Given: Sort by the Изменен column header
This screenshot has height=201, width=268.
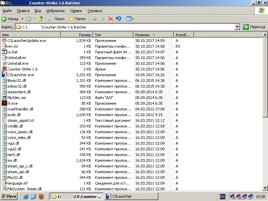Looking at the screenshot, I should pyautogui.click(x=153, y=35).
